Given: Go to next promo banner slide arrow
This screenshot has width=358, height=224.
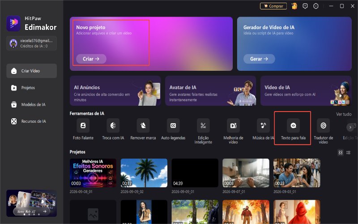Looking at the screenshot, I should click(x=54, y=203).
